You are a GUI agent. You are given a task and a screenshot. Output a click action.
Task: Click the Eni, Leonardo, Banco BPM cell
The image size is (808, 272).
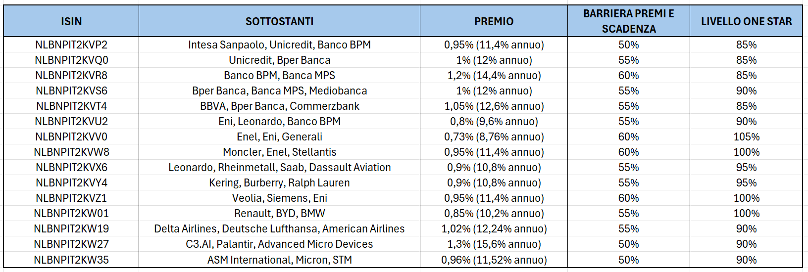pyautogui.click(x=279, y=121)
